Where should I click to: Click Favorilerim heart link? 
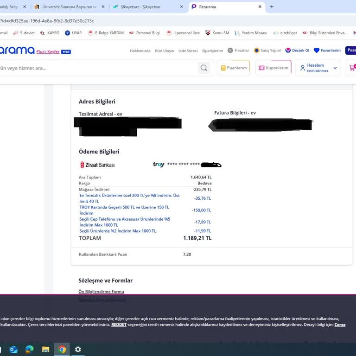point(327,51)
